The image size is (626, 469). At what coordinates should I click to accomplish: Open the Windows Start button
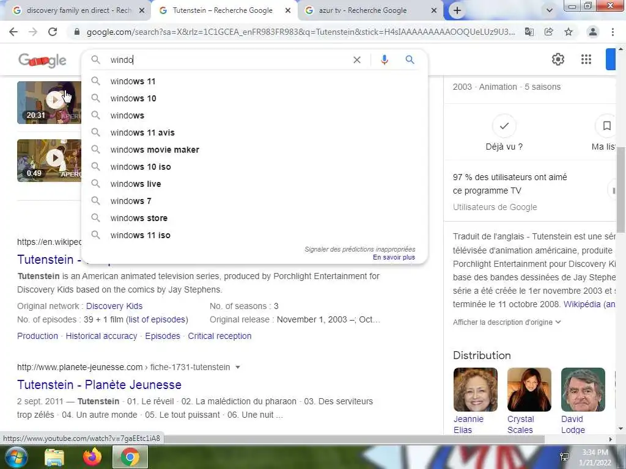tap(15, 457)
